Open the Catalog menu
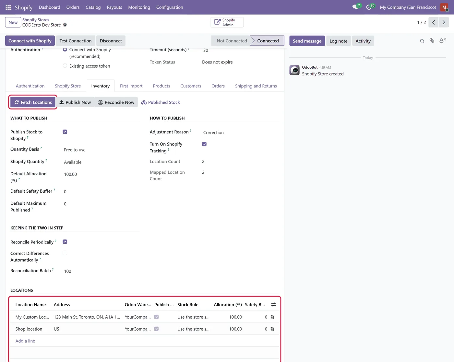 coord(93,7)
